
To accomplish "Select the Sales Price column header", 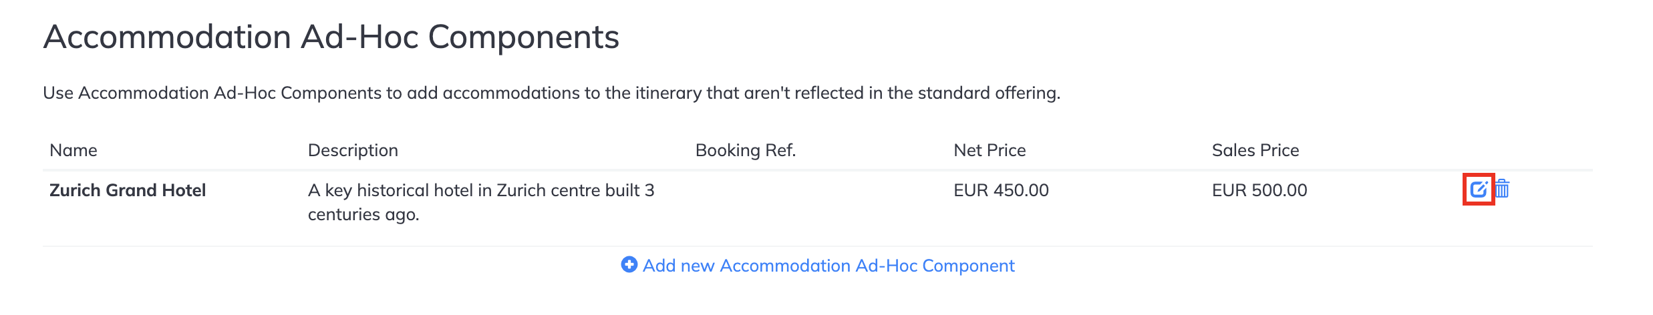I will pyautogui.click(x=1255, y=150).
